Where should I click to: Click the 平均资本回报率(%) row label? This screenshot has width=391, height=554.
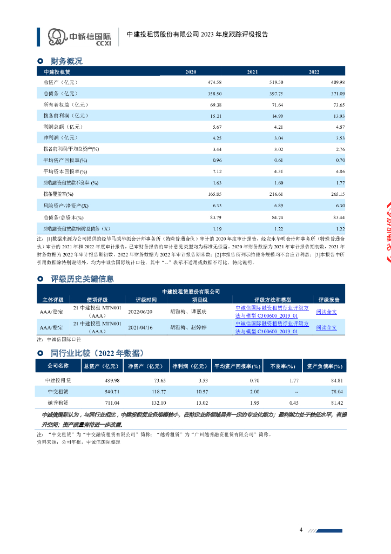point(65,172)
